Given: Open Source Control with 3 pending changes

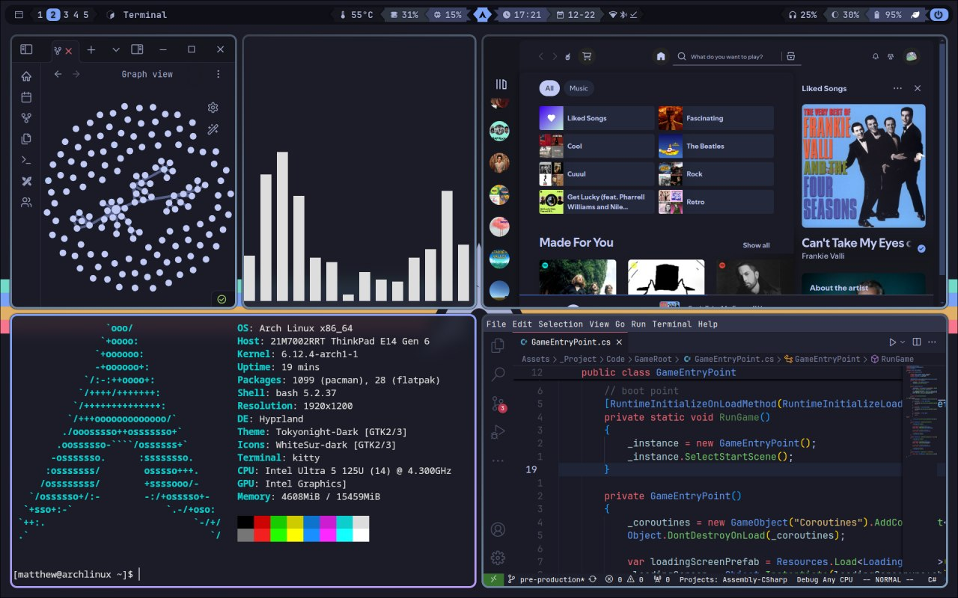Looking at the screenshot, I should coord(498,404).
